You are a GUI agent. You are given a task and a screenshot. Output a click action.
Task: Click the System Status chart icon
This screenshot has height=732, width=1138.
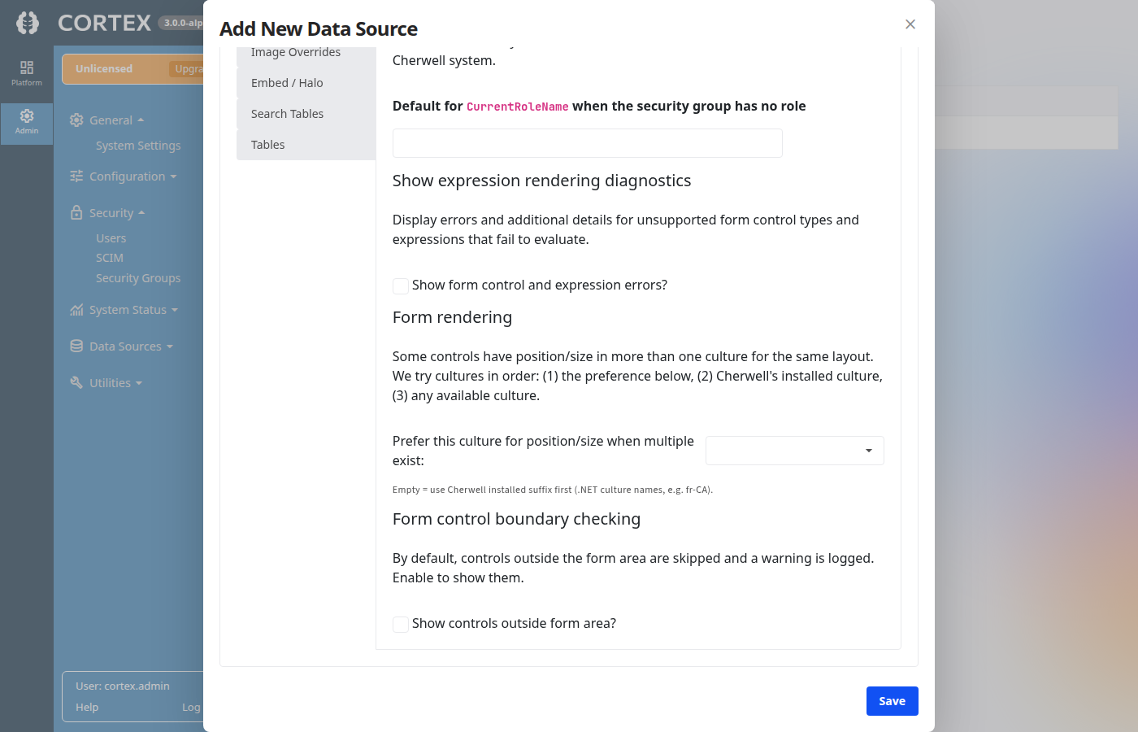coord(76,309)
